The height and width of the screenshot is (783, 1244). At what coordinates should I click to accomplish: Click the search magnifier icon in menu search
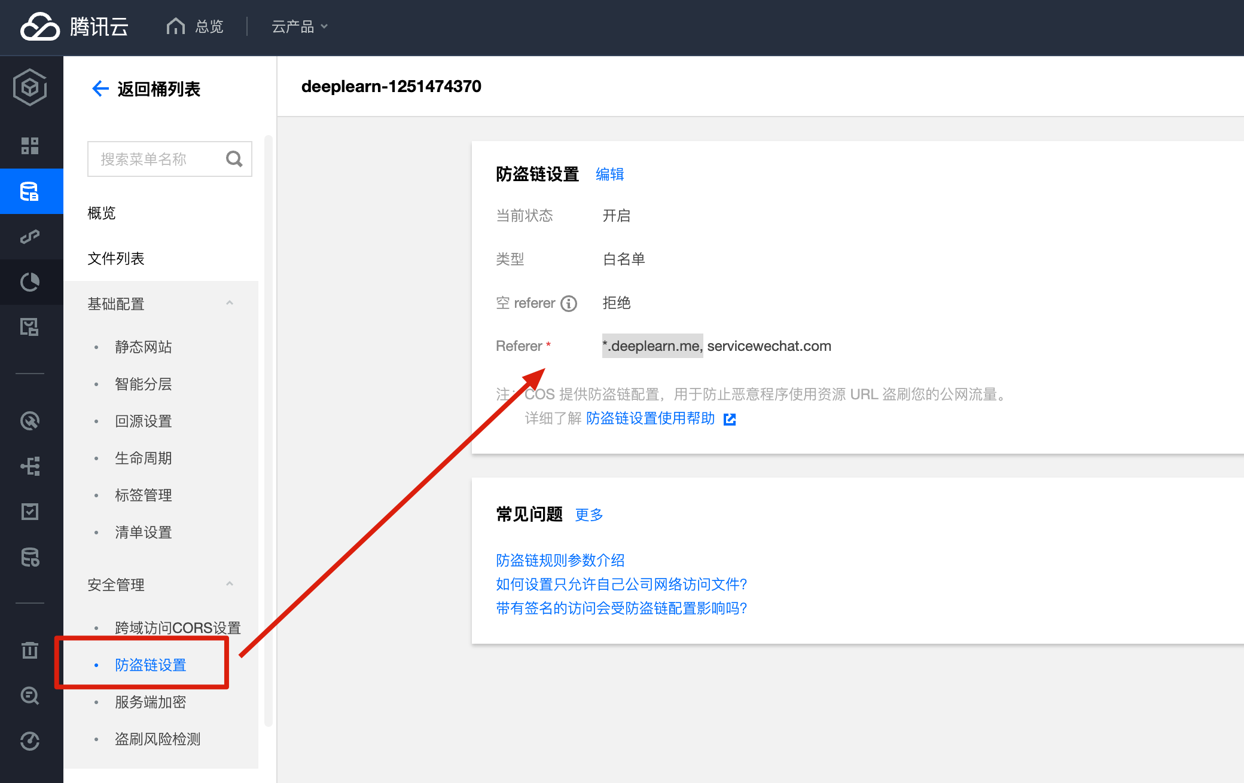[x=234, y=159]
